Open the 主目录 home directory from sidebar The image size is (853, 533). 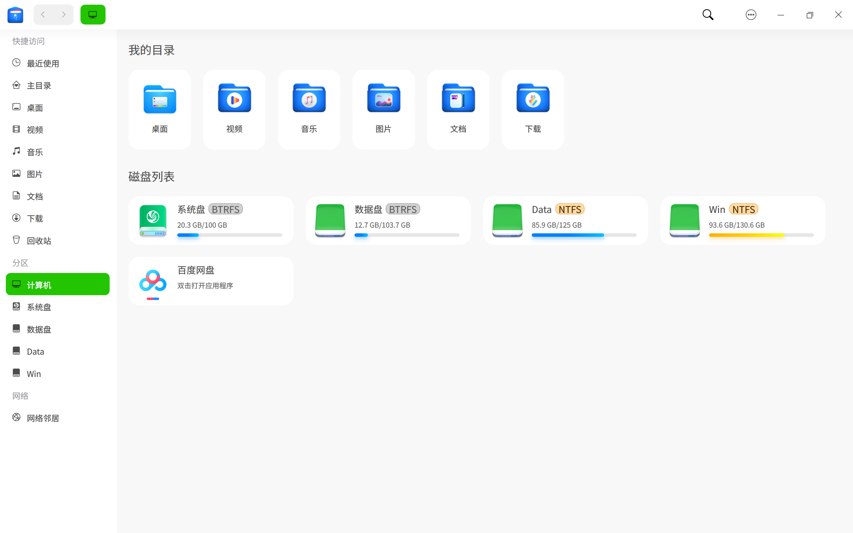pyautogui.click(x=39, y=85)
